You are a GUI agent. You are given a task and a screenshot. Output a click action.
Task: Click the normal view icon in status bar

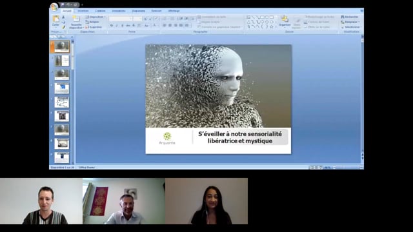point(312,168)
